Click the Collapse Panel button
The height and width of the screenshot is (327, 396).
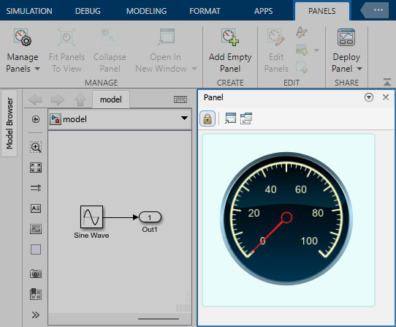click(x=110, y=50)
